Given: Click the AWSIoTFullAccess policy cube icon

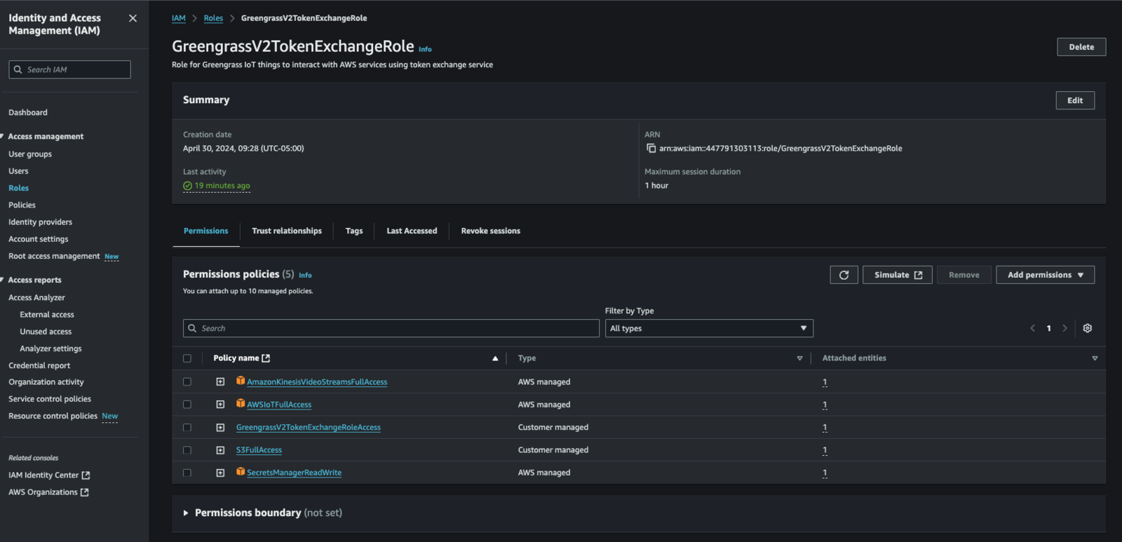Looking at the screenshot, I should (x=241, y=403).
